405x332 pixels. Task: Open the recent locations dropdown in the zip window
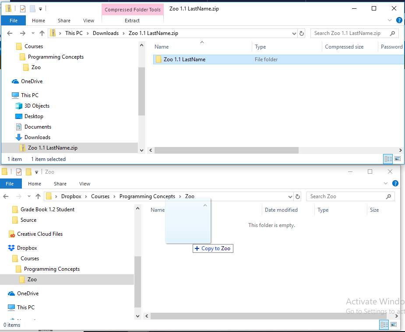33,33
